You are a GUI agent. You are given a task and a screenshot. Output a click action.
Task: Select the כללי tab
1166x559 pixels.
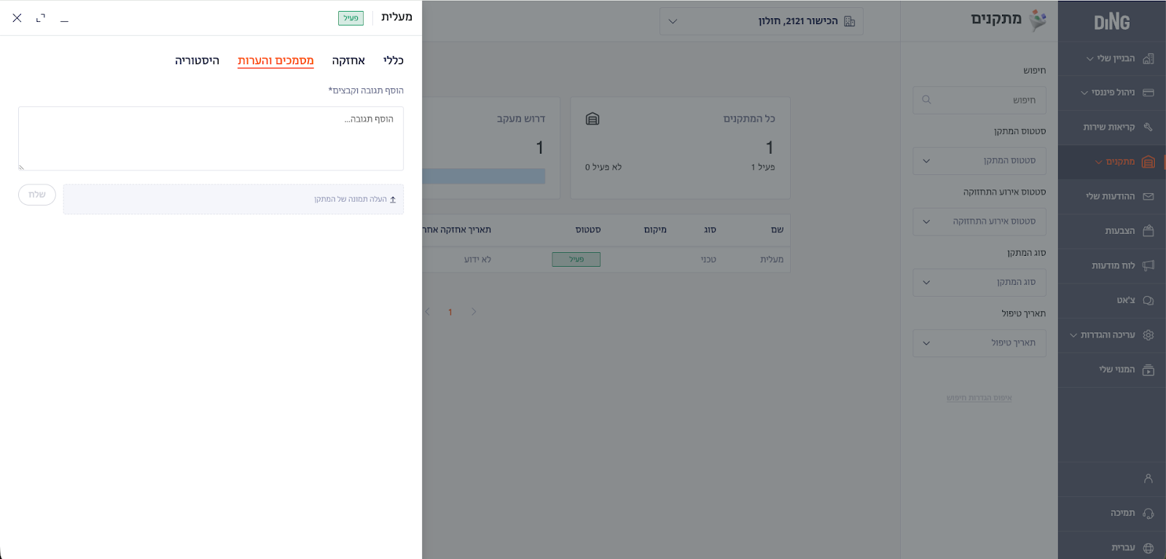(x=394, y=60)
